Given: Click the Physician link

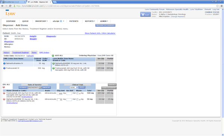Looking at the screenshot, I should 9,42.
